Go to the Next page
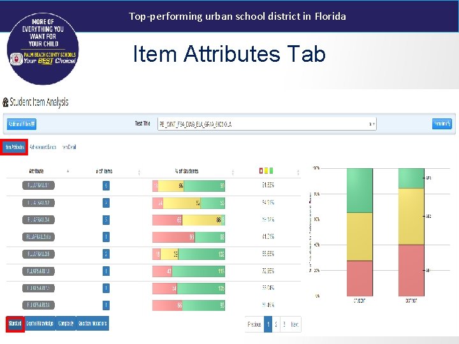Screen dimensions: 459x344 pyautogui.click(x=295, y=324)
